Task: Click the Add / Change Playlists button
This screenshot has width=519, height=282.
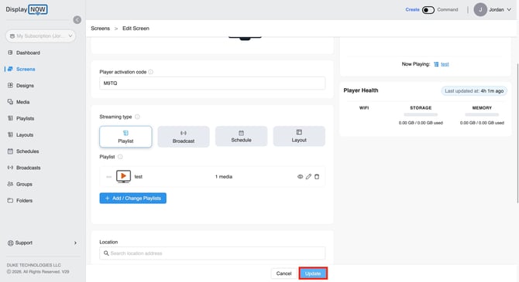Action: click(x=133, y=199)
